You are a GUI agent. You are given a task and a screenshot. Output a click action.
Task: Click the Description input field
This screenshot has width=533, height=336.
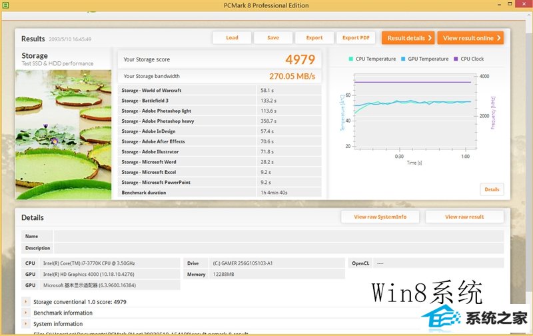(278, 248)
